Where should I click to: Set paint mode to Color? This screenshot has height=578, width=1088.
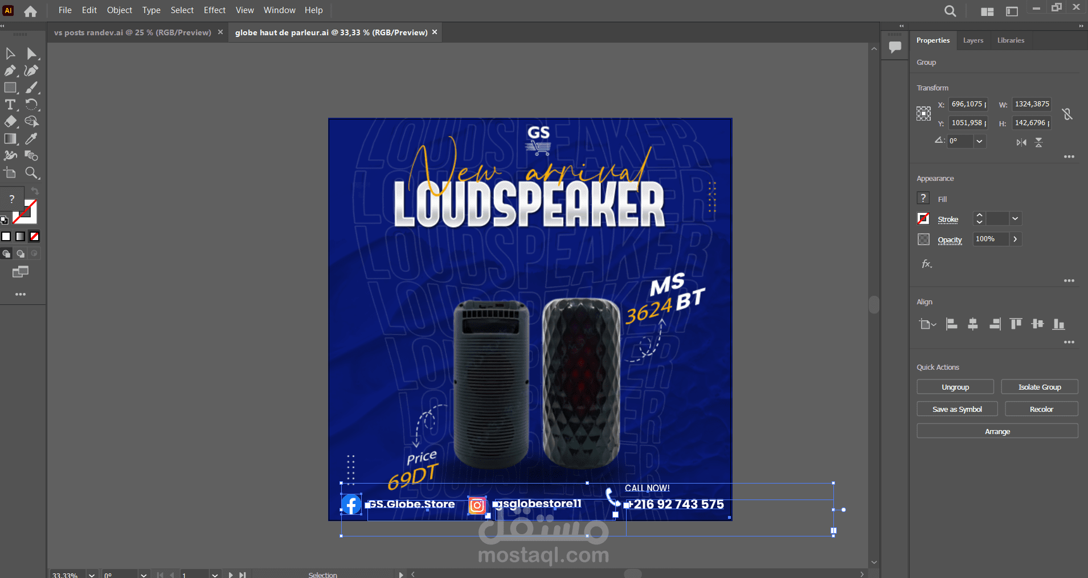(x=6, y=237)
